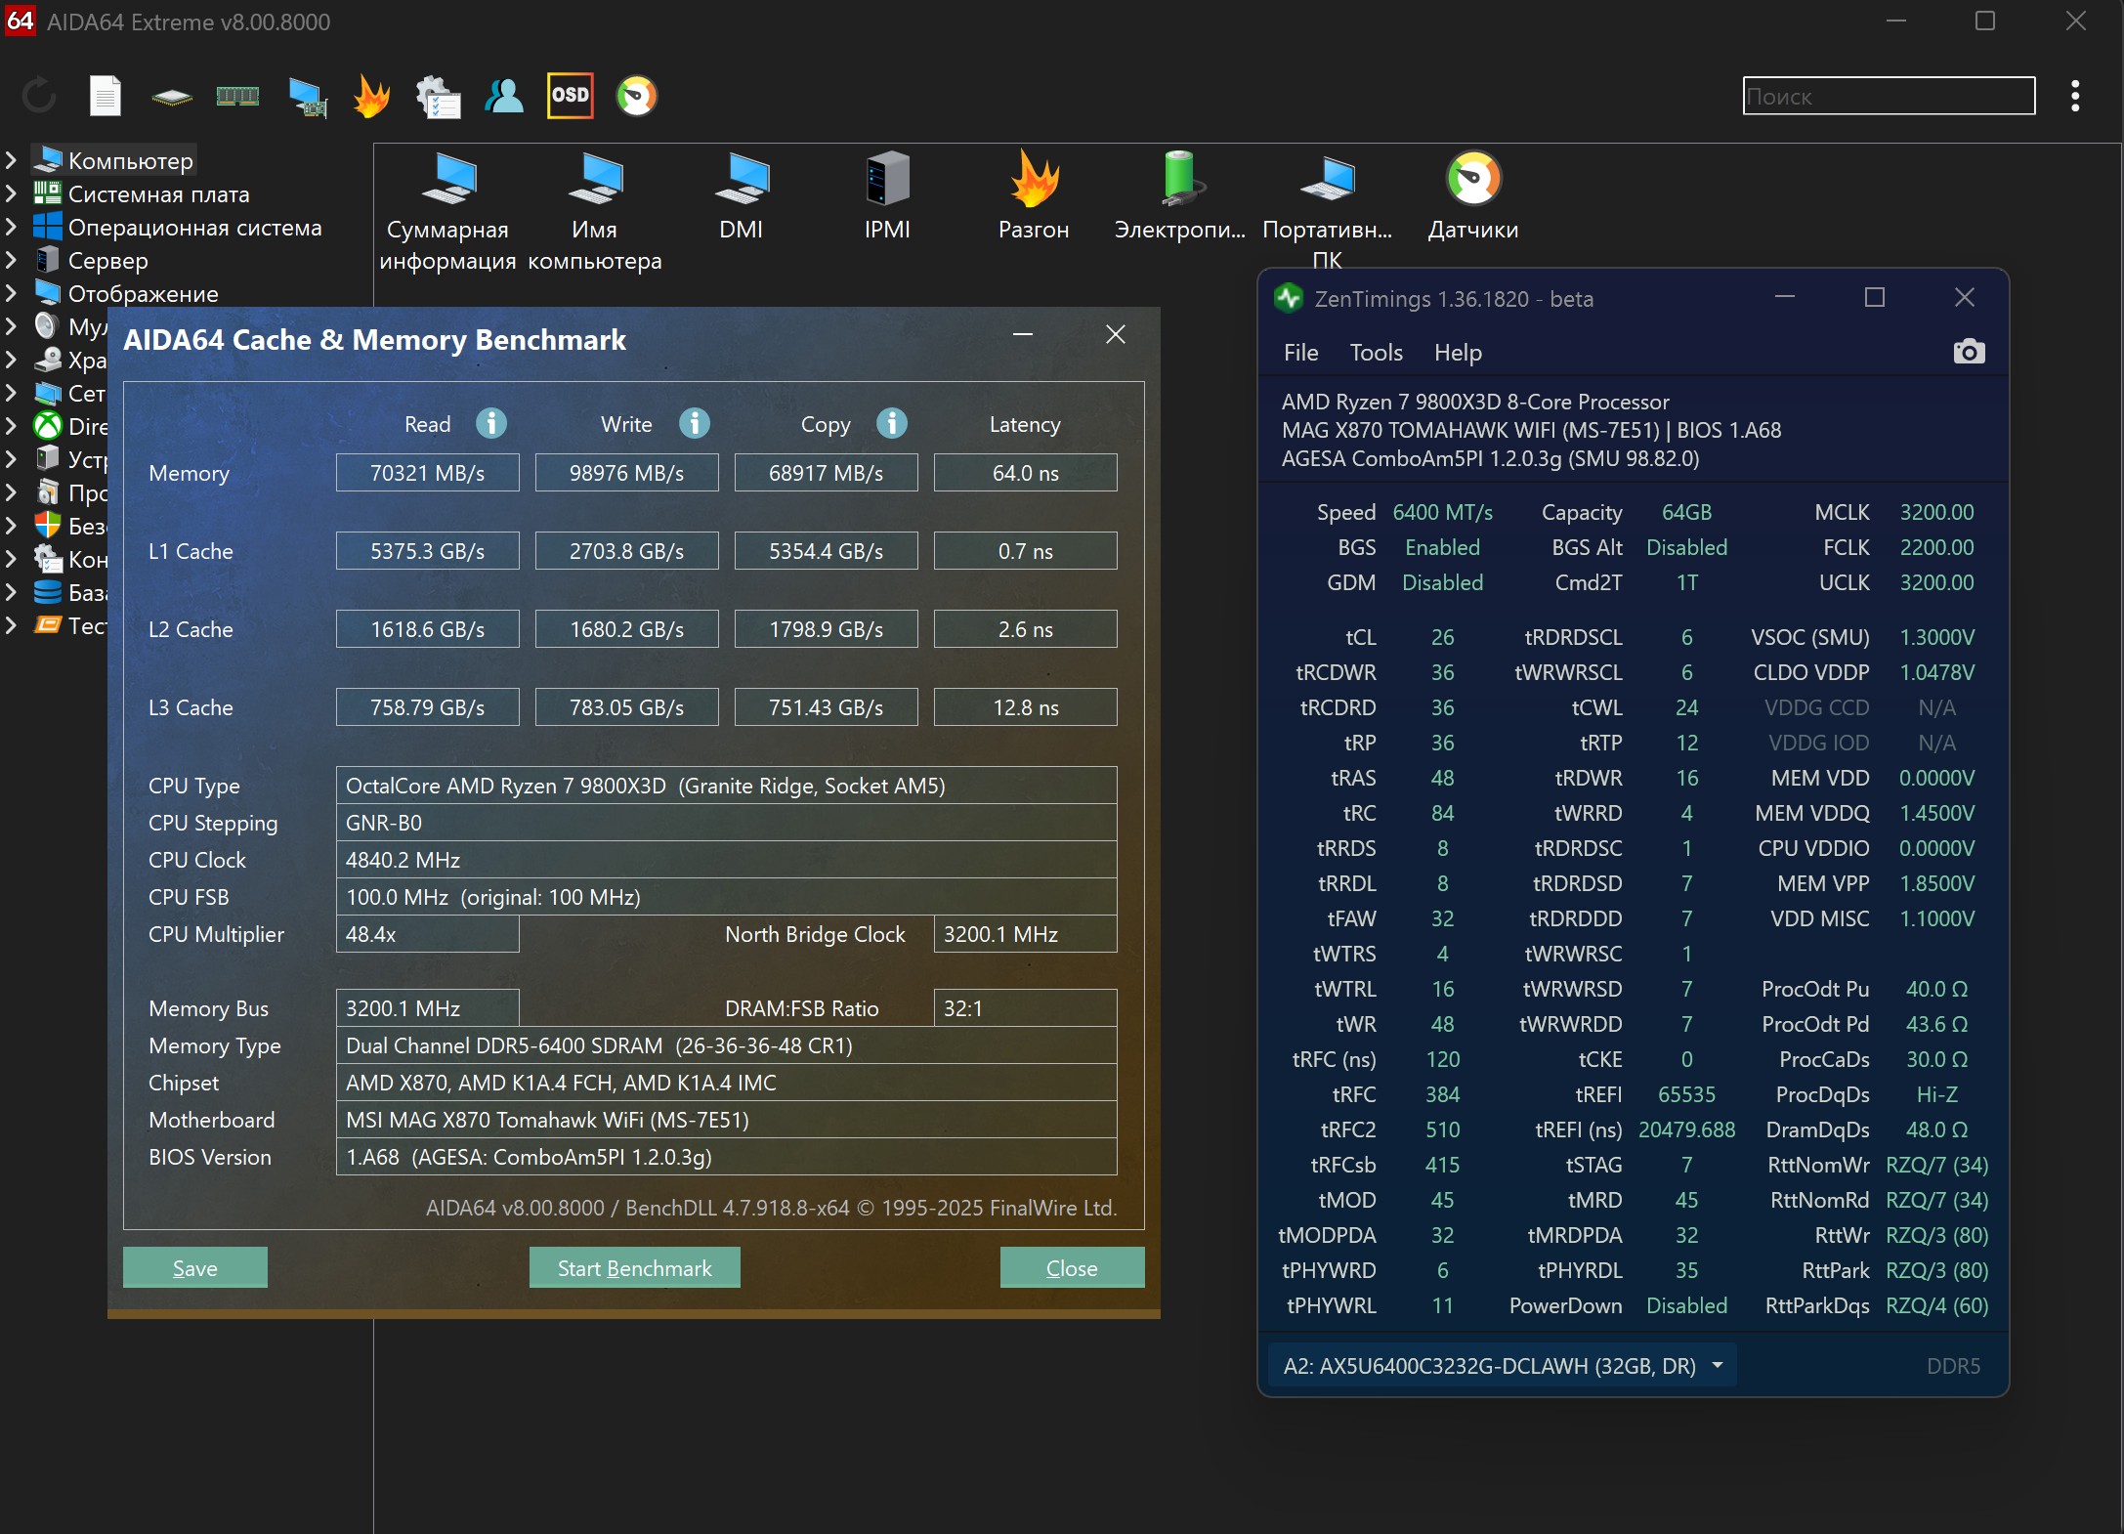Take ZenTimings screenshot with camera icon
This screenshot has height=1534, width=2124.
click(x=1969, y=352)
